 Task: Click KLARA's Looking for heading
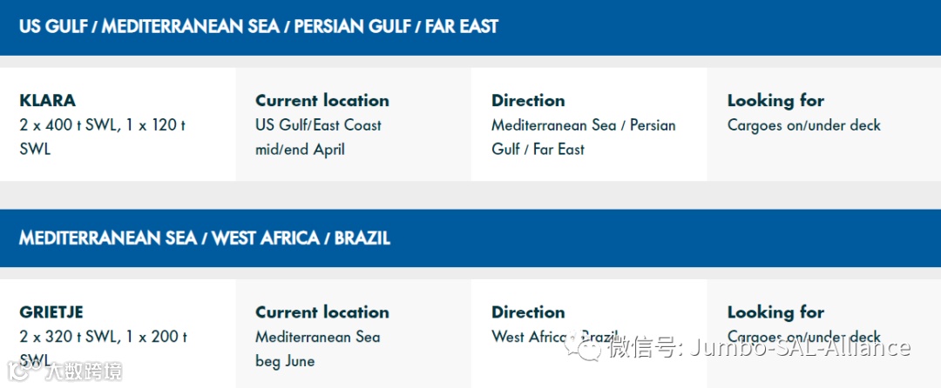pos(776,101)
